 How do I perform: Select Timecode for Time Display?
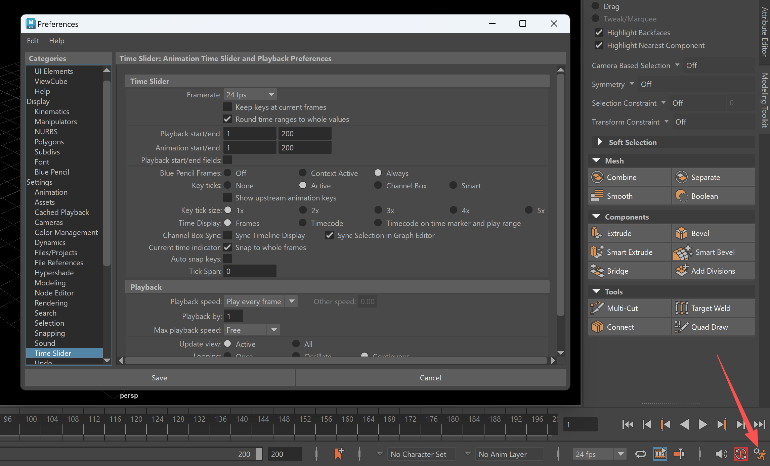303,223
